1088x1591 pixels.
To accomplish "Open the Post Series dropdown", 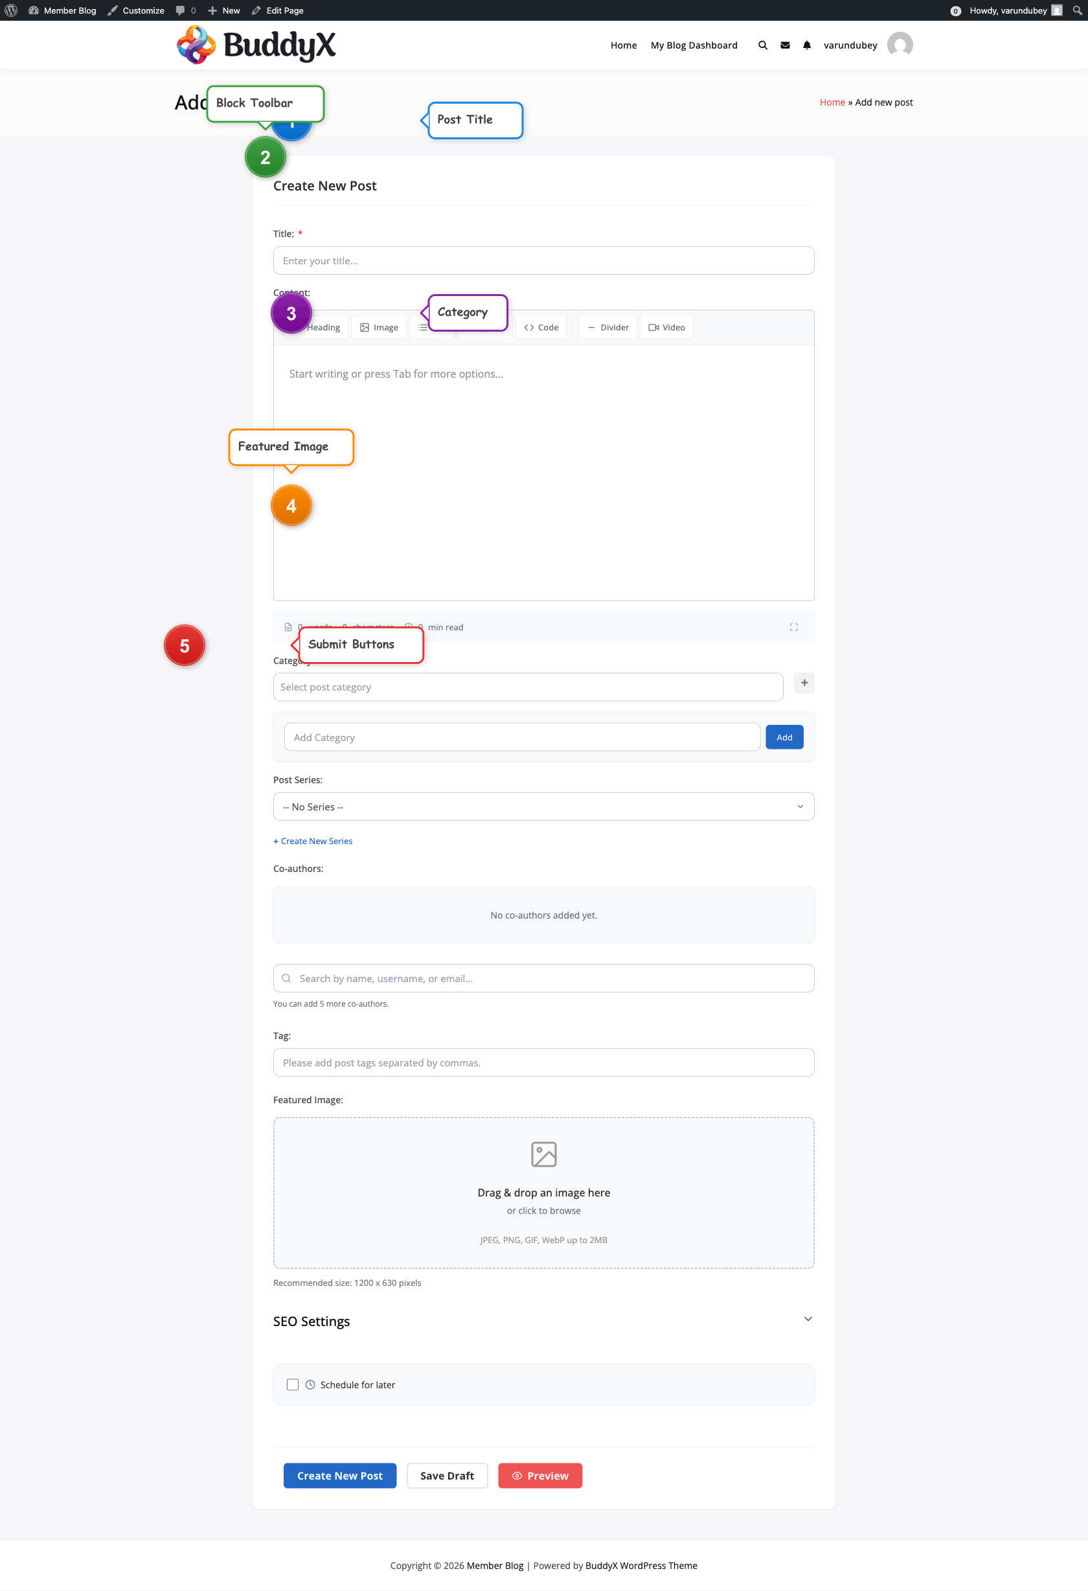I will pyautogui.click(x=543, y=807).
